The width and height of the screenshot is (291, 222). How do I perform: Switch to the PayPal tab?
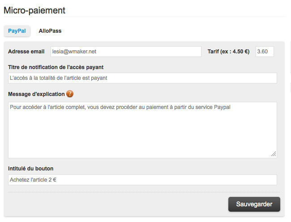(x=17, y=31)
